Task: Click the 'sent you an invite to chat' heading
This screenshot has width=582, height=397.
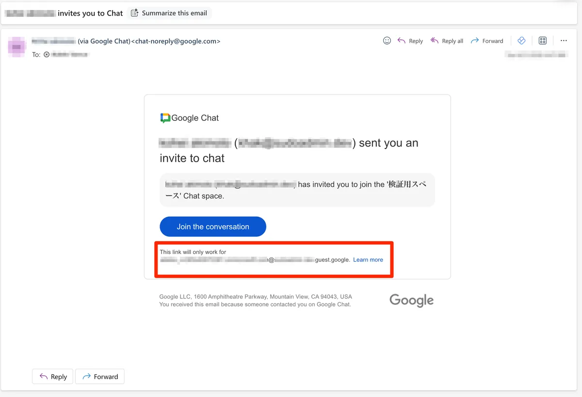Action: pyautogui.click(x=289, y=150)
